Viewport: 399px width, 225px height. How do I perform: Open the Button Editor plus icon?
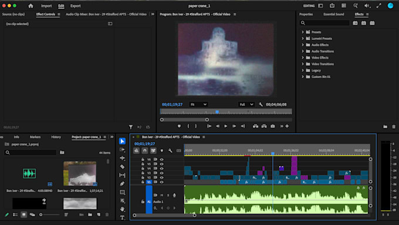(x=287, y=126)
